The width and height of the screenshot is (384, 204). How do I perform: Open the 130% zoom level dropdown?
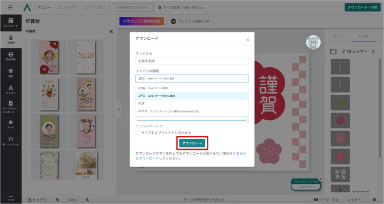click(72, 199)
